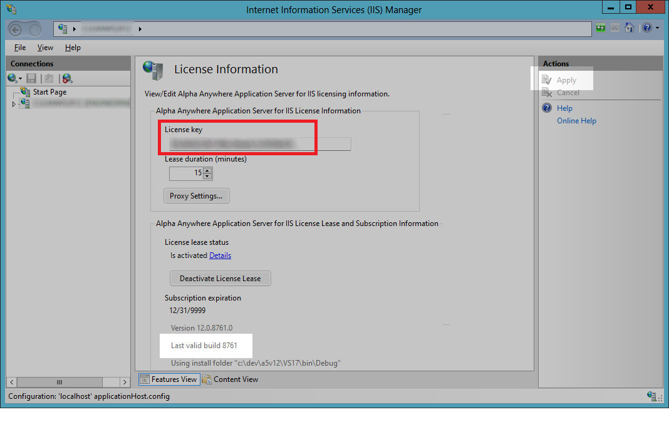Viewport: 669px width, 422px height.
Task: Click the Delete Connection icon
Action: point(67,78)
